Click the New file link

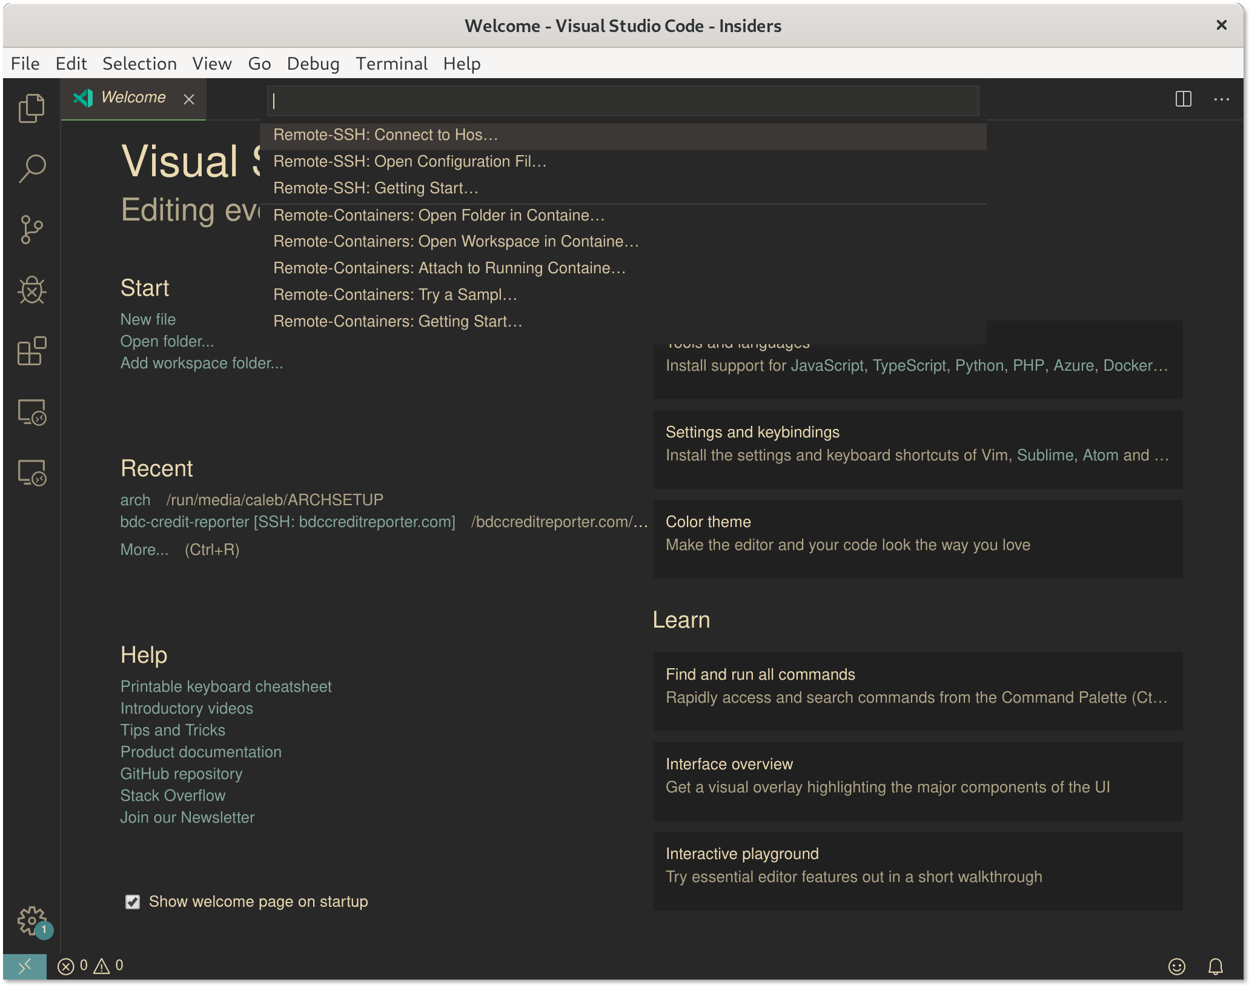point(148,319)
